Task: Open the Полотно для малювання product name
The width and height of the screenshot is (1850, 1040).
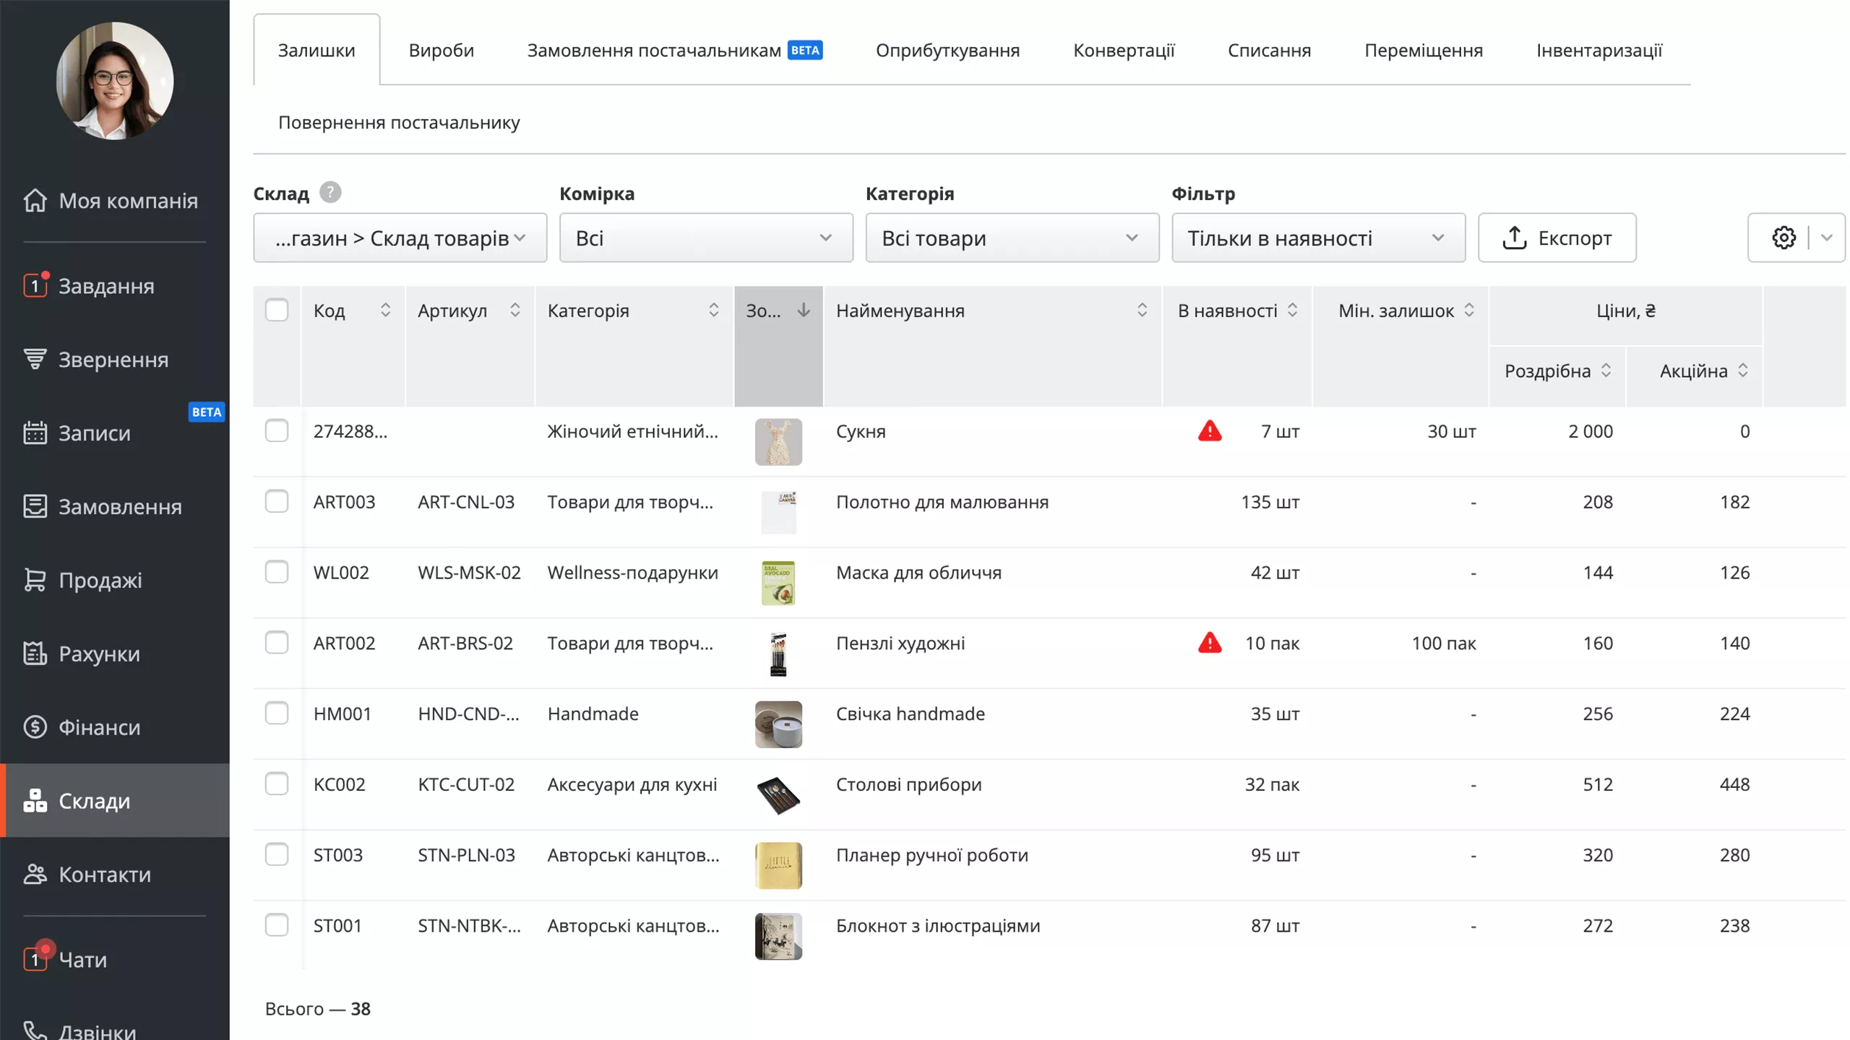Action: coord(942,501)
